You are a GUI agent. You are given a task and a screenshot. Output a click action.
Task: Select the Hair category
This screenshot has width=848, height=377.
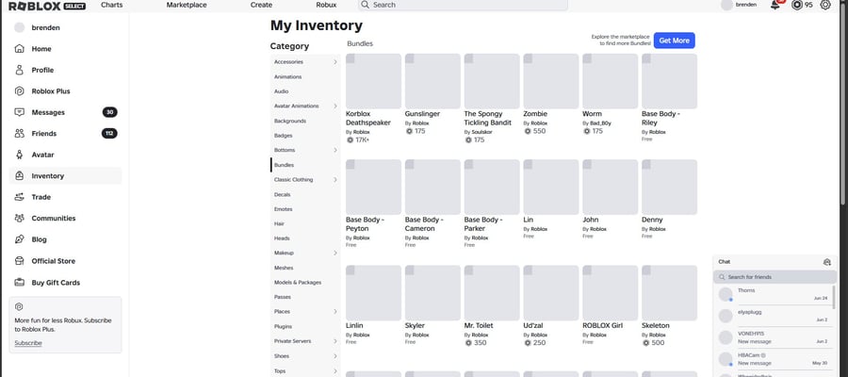pyautogui.click(x=279, y=223)
